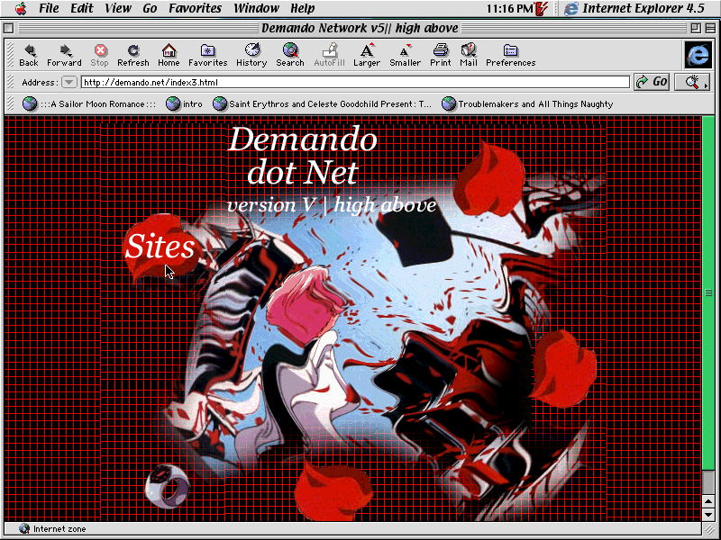This screenshot has width=721, height=540.
Task: Click the Search toolbar icon
Action: pos(290,52)
